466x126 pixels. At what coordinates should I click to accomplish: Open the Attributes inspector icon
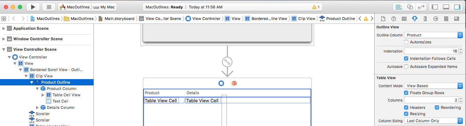pos(415,19)
